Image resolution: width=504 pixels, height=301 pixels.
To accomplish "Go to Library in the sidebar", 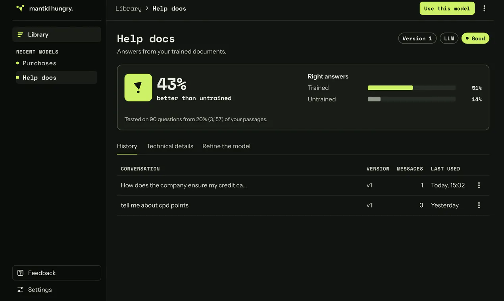I will 57,34.
